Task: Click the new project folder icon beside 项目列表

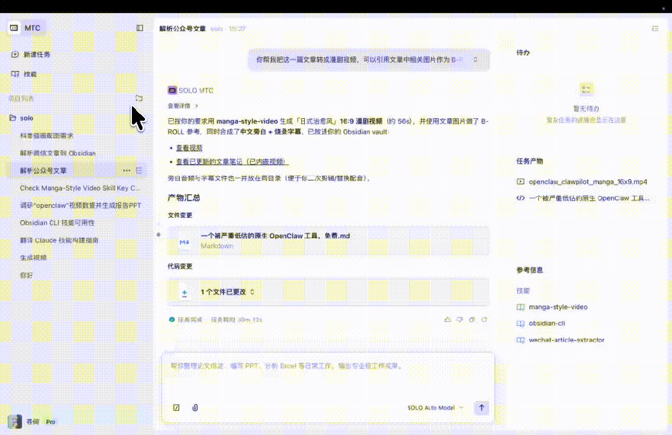Action: [139, 98]
